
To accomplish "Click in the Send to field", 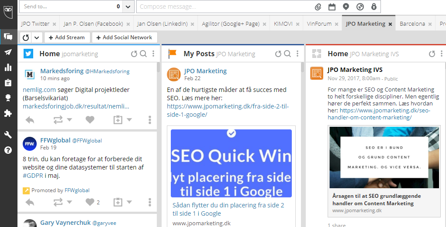I will point(71,7).
